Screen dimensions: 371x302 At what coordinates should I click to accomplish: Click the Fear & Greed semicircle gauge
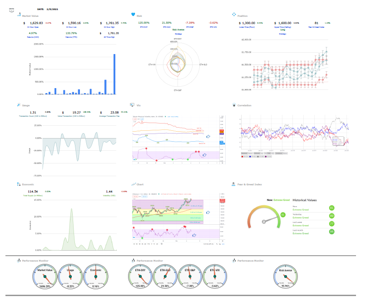[x=263, y=217]
